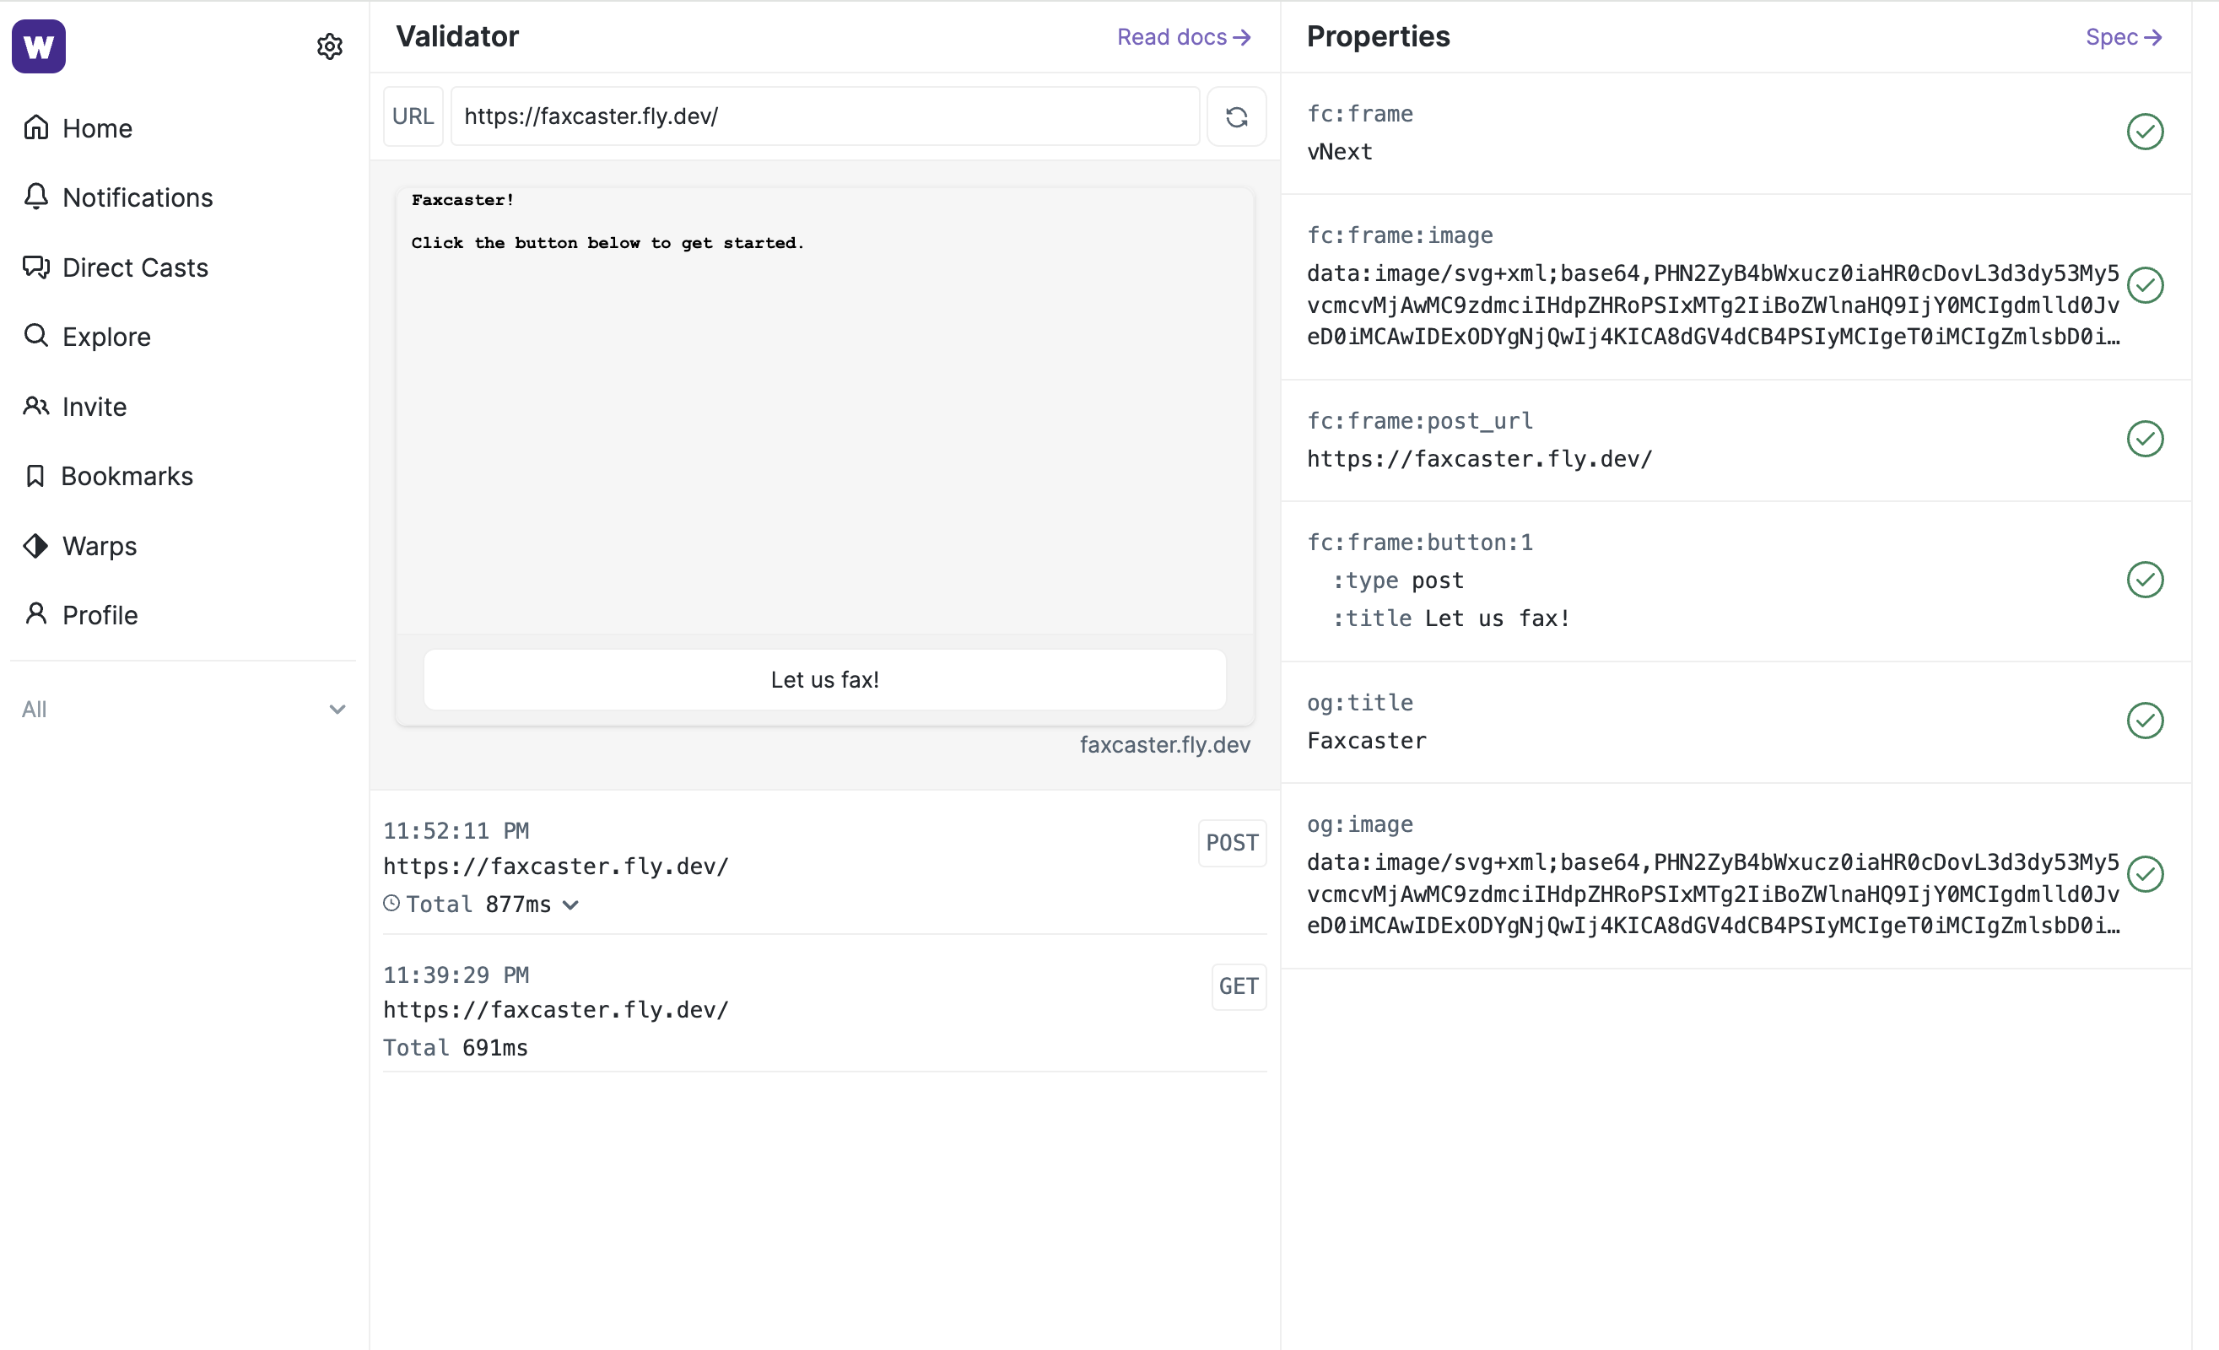Image resolution: width=2219 pixels, height=1350 pixels.
Task: Expand the All dropdown in sidebar
Action: coord(184,710)
